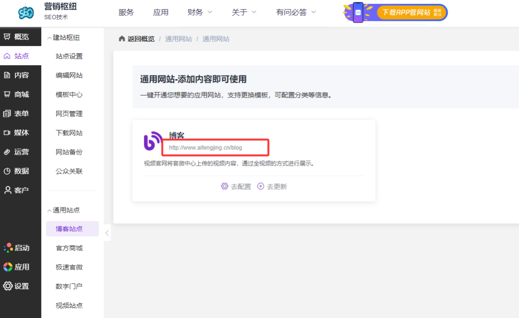Open 数据 chart icon in sidebar

click(x=7, y=171)
